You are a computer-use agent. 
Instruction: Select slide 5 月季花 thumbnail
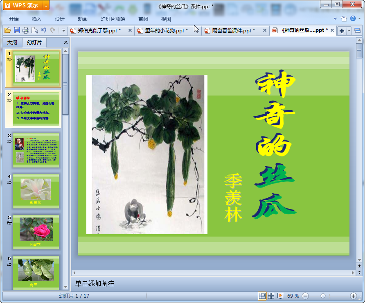(36, 232)
